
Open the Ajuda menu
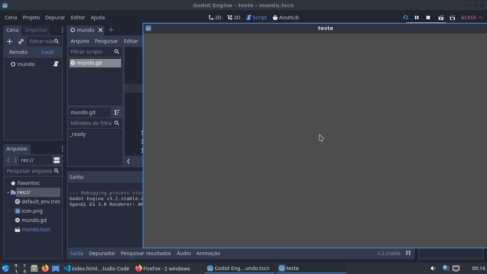point(98,17)
